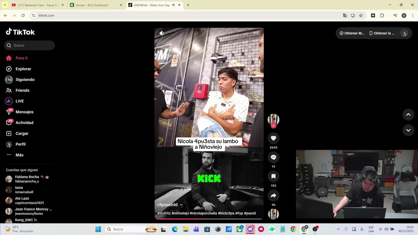Show hidden tray icons chevron
The width and height of the screenshot is (418, 235).
click(338, 229)
